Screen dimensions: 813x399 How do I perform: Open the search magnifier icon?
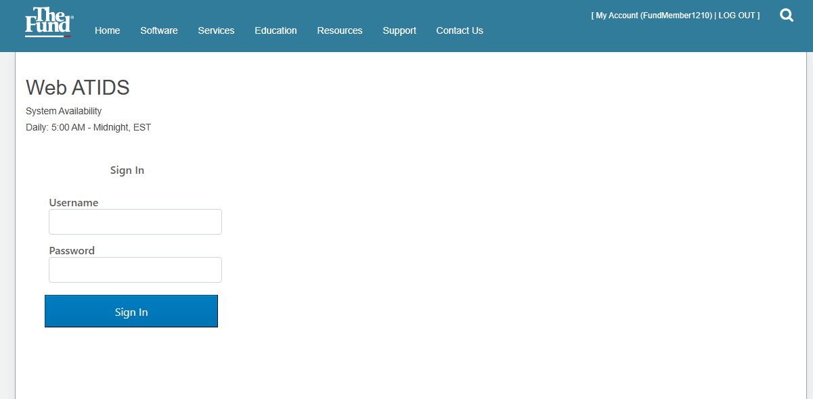(x=787, y=15)
